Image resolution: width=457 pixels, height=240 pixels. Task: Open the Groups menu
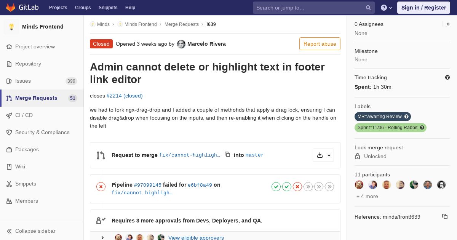(x=83, y=8)
